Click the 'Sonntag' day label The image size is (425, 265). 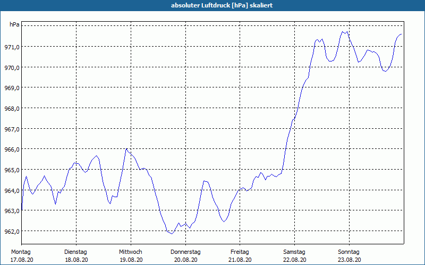(x=348, y=252)
